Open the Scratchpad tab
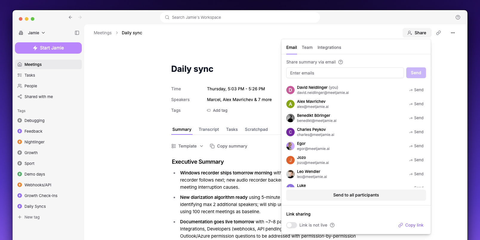 256,129
